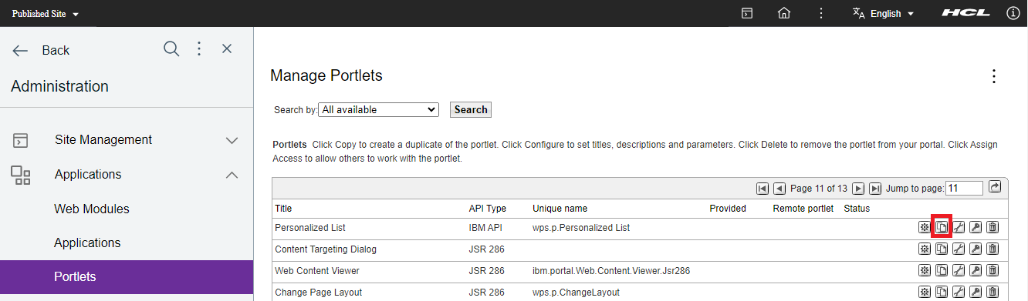Copy the Personalized List portlet
This screenshot has height=301, width=1028.
942,227
